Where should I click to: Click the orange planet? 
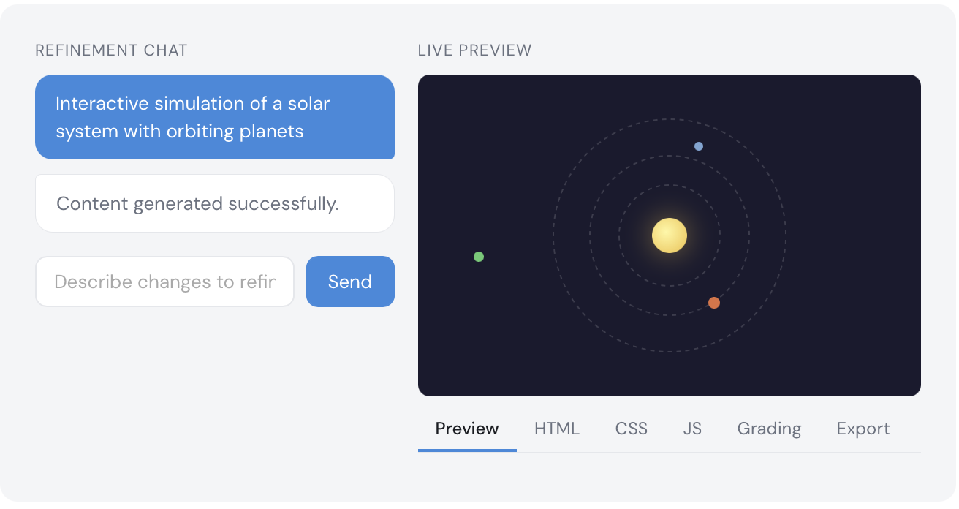tap(714, 303)
